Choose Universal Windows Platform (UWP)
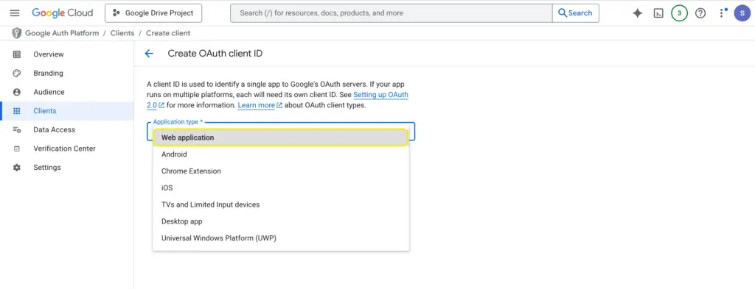 click(281, 238)
